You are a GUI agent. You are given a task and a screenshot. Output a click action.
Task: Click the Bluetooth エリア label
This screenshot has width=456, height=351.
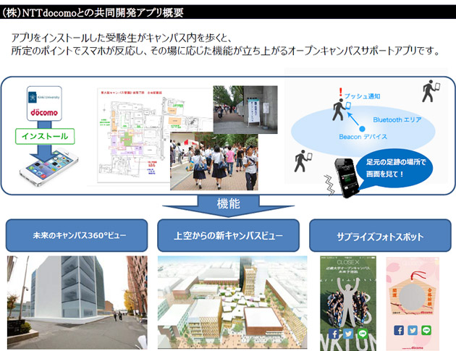pyautogui.click(x=397, y=119)
